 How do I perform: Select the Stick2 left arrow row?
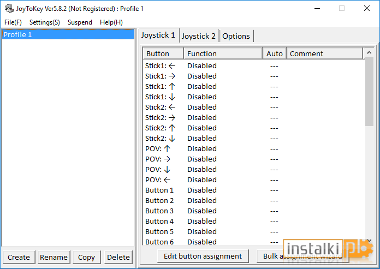pos(253,107)
